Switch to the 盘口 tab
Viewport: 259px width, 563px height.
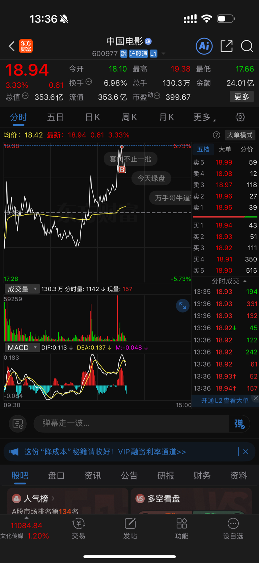coord(56,476)
